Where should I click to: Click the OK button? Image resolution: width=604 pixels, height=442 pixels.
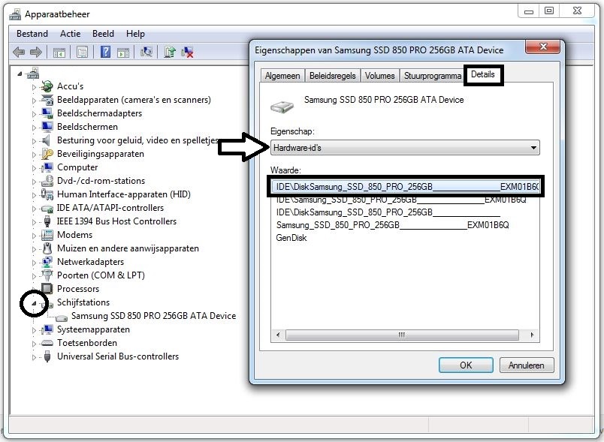pyautogui.click(x=465, y=365)
